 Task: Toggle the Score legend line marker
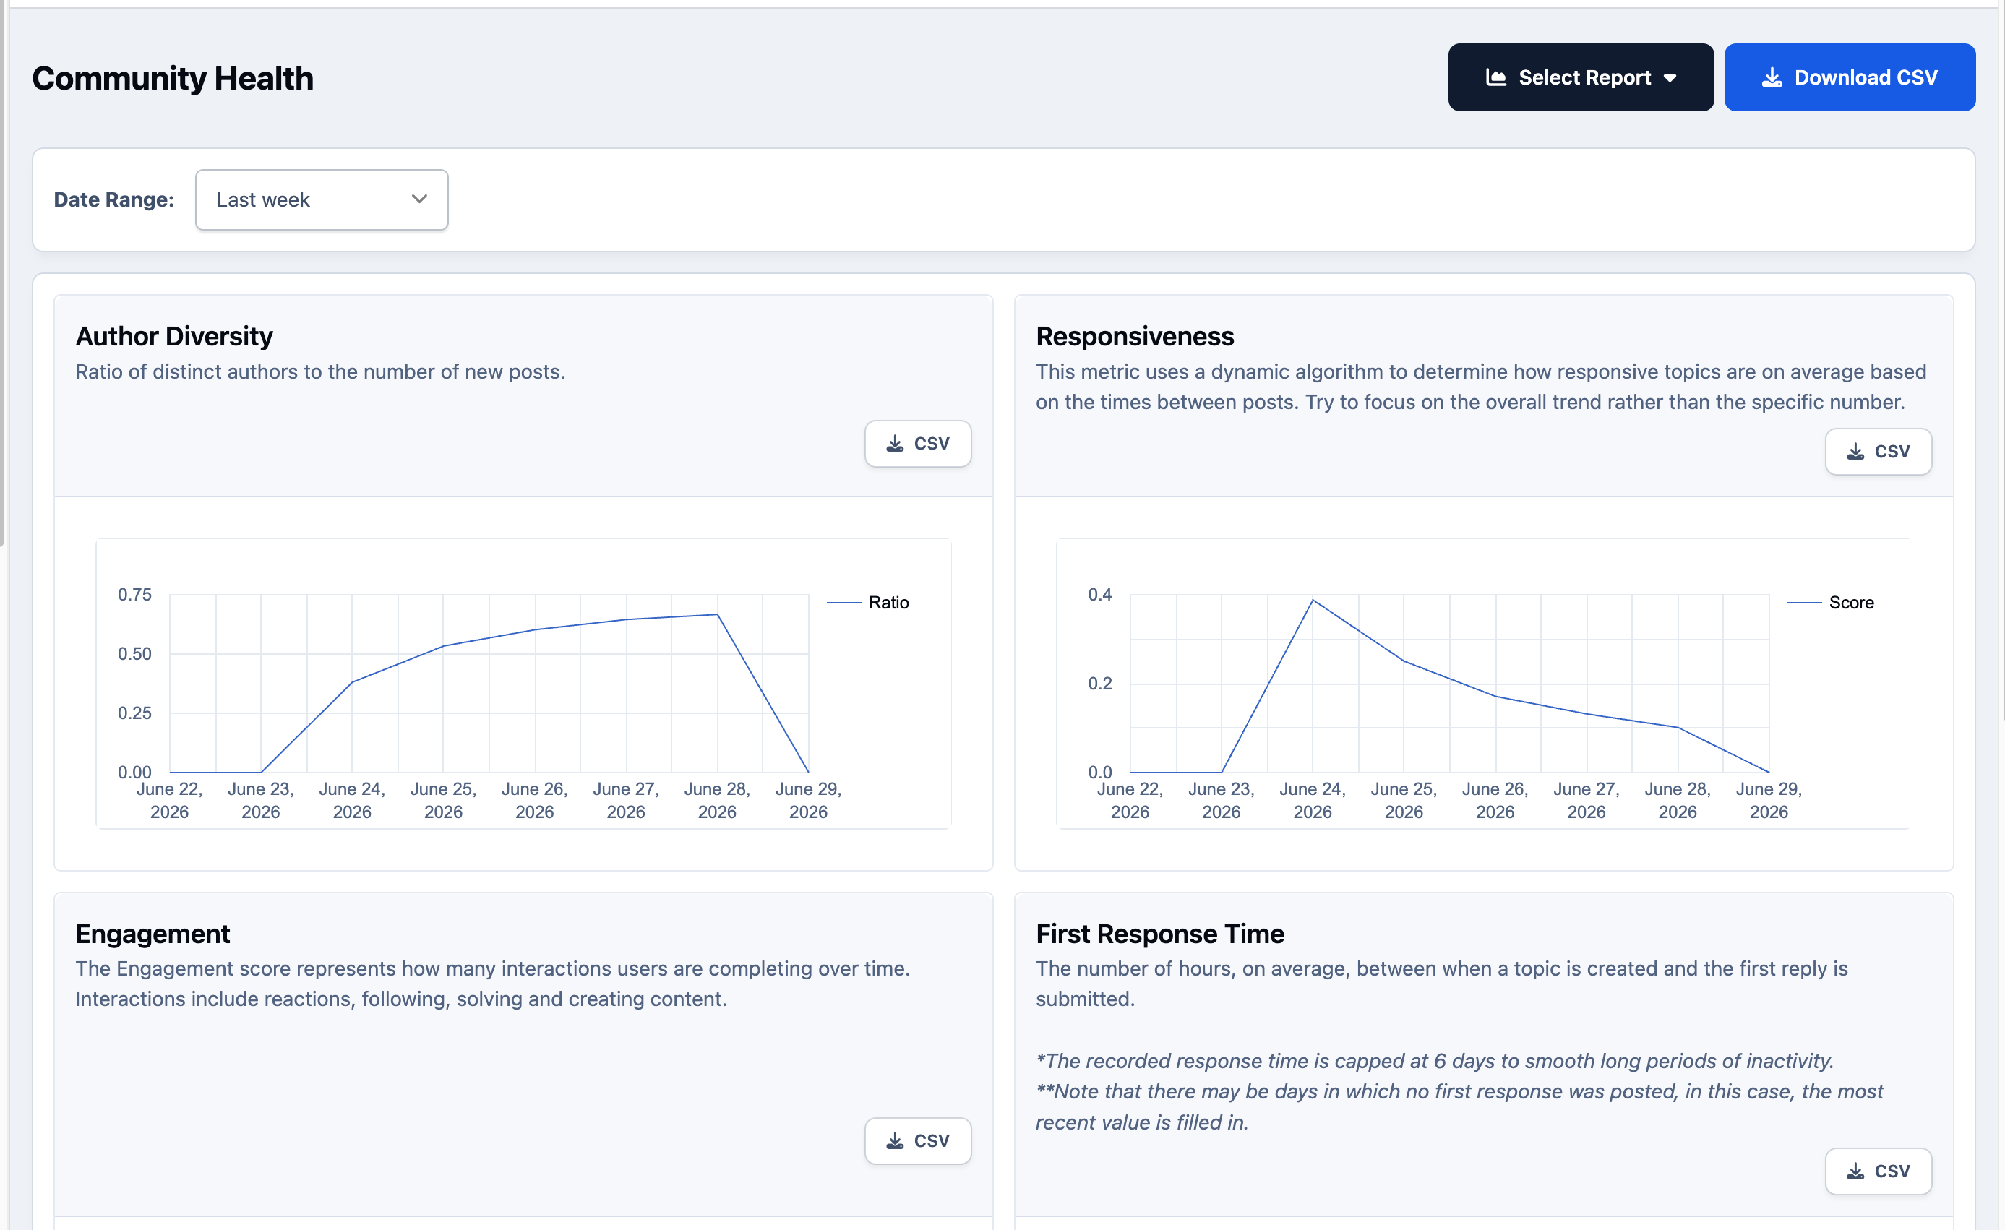tap(1804, 603)
